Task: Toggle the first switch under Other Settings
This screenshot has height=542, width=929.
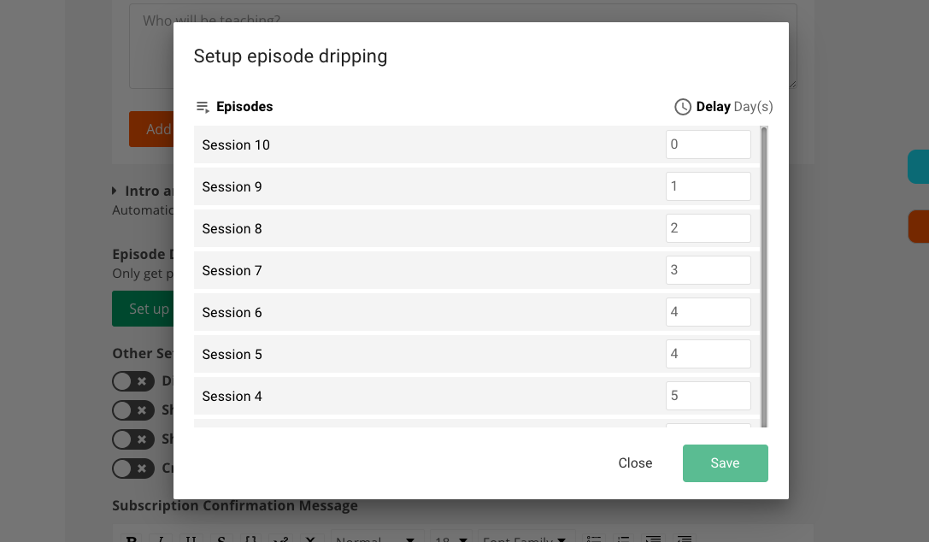Action: pos(133,381)
